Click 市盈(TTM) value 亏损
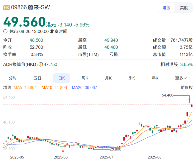 pos(113,54)
